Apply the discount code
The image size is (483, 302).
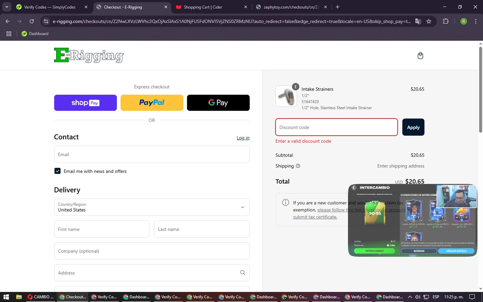[x=413, y=127]
